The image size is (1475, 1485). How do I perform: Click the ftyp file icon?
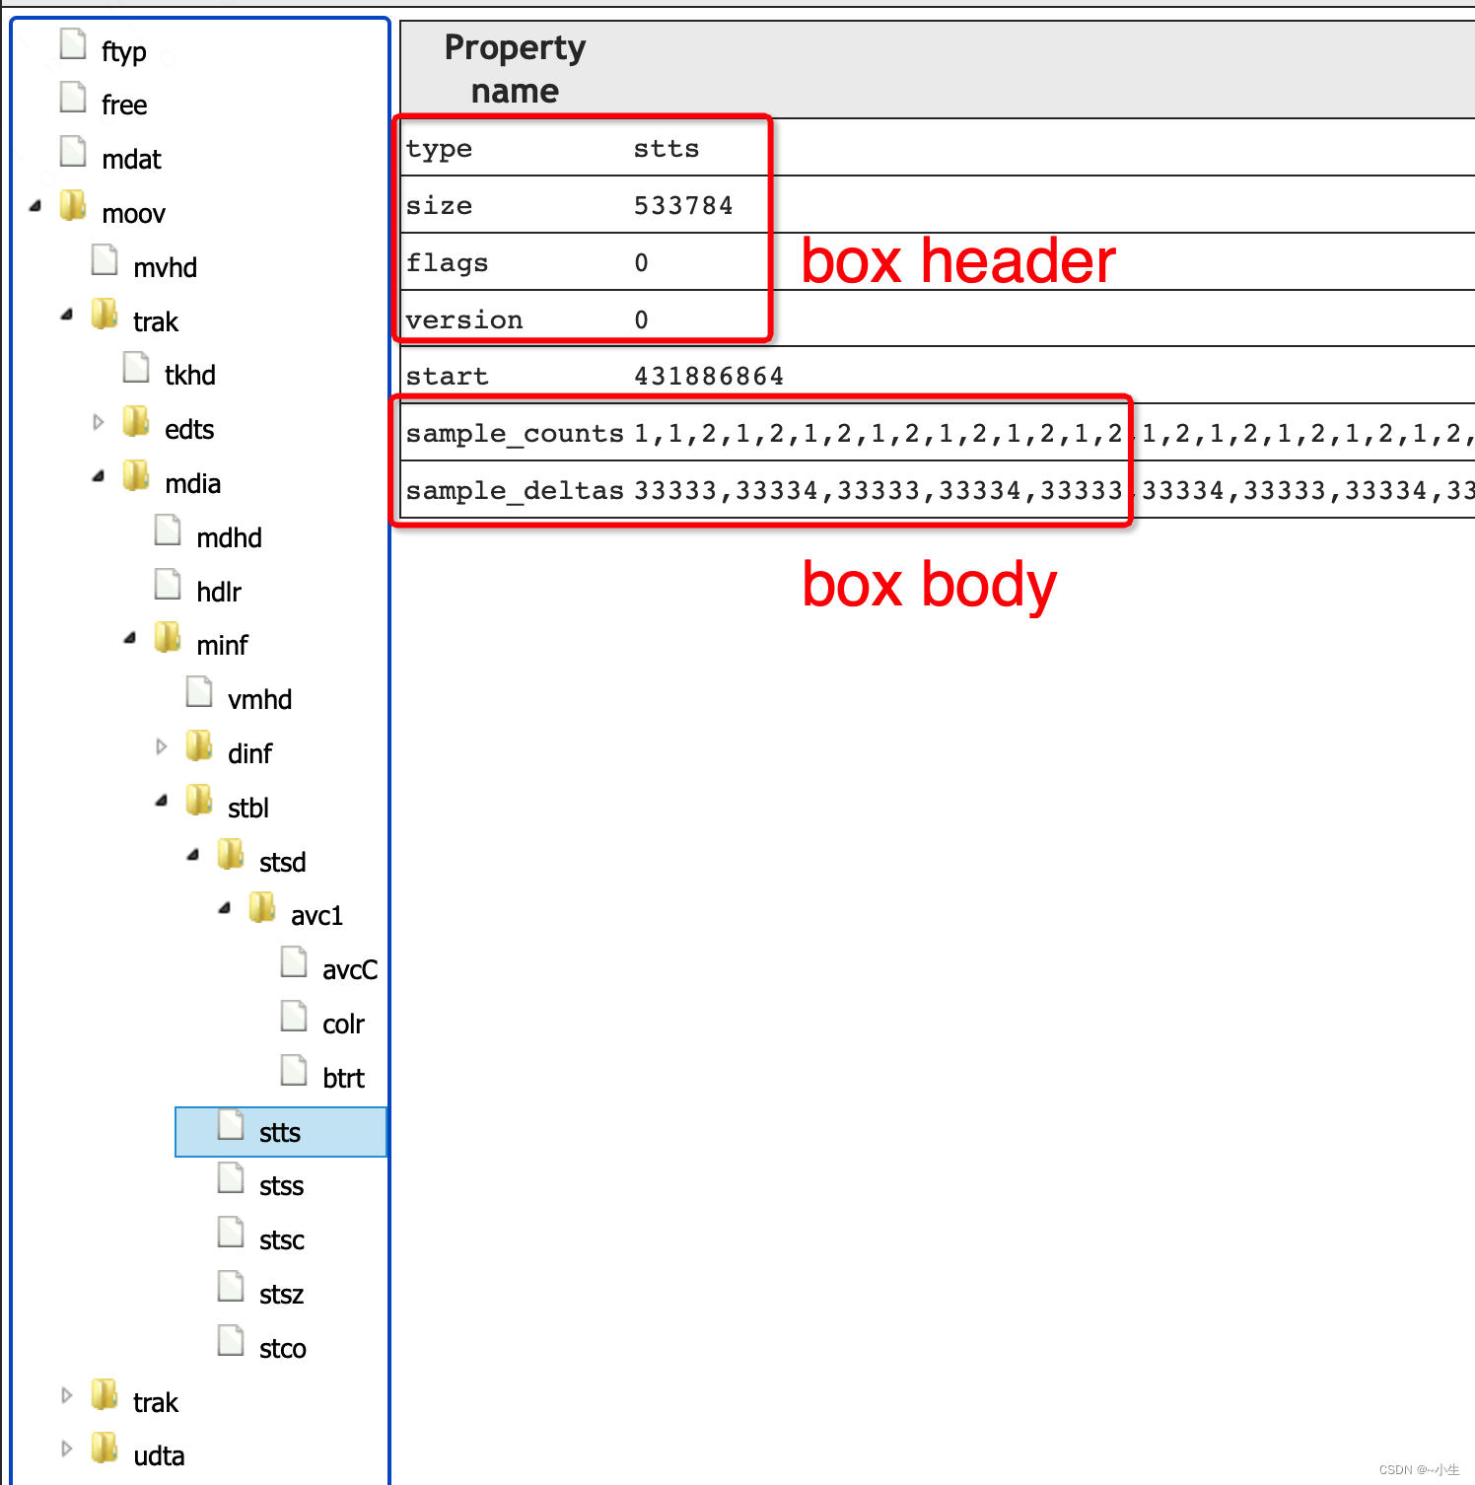coord(73,43)
